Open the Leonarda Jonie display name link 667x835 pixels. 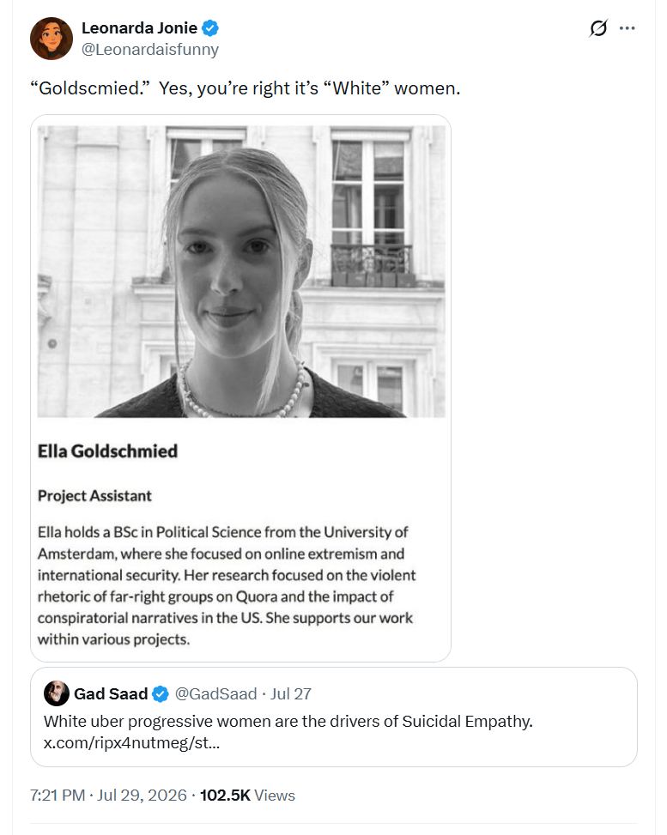140,27
